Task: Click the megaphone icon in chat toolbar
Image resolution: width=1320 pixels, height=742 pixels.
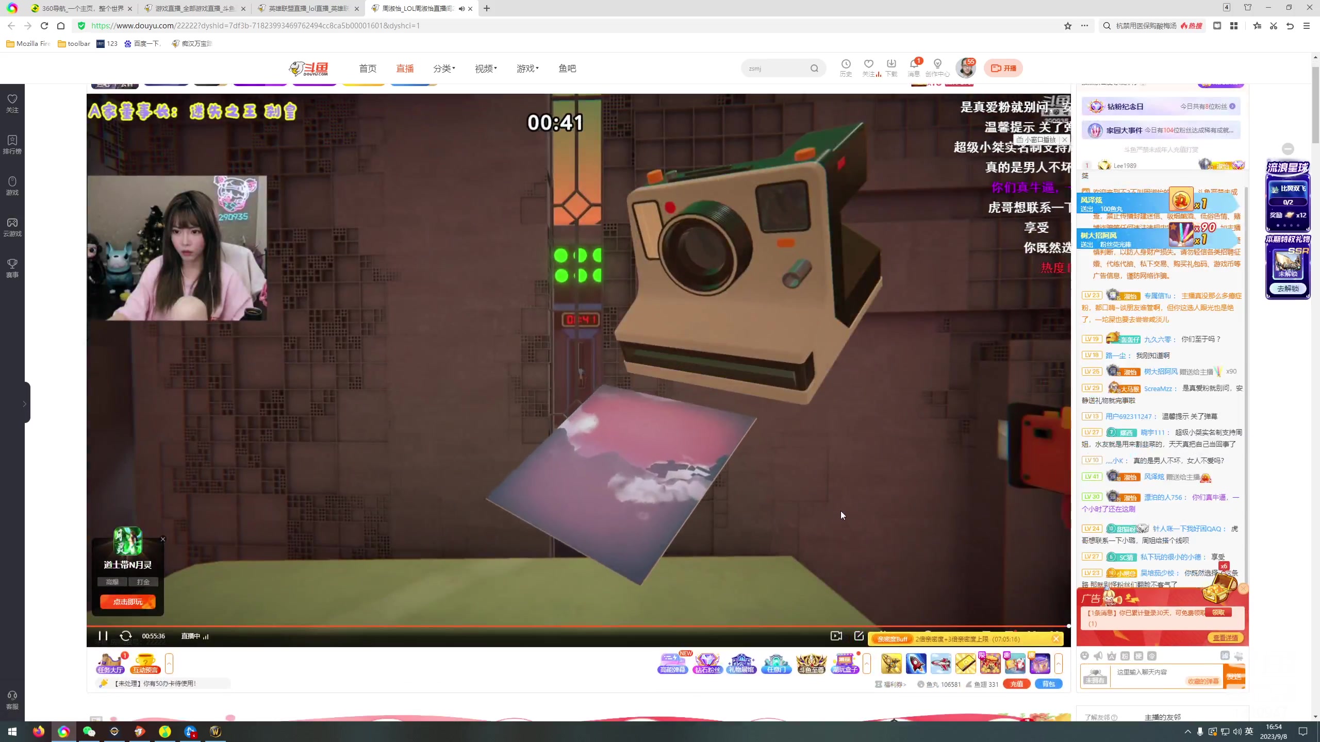Action: pos(1098,656)
